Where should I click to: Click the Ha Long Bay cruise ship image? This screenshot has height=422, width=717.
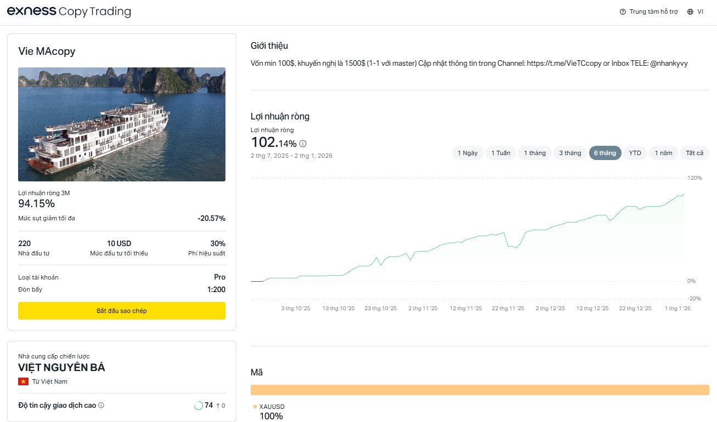point(122,124)
